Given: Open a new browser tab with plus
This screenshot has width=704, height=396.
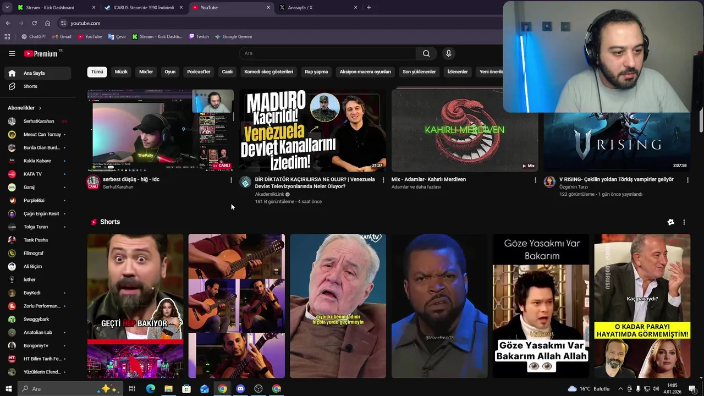Looking at the screenshot, I should coord(369,8).
